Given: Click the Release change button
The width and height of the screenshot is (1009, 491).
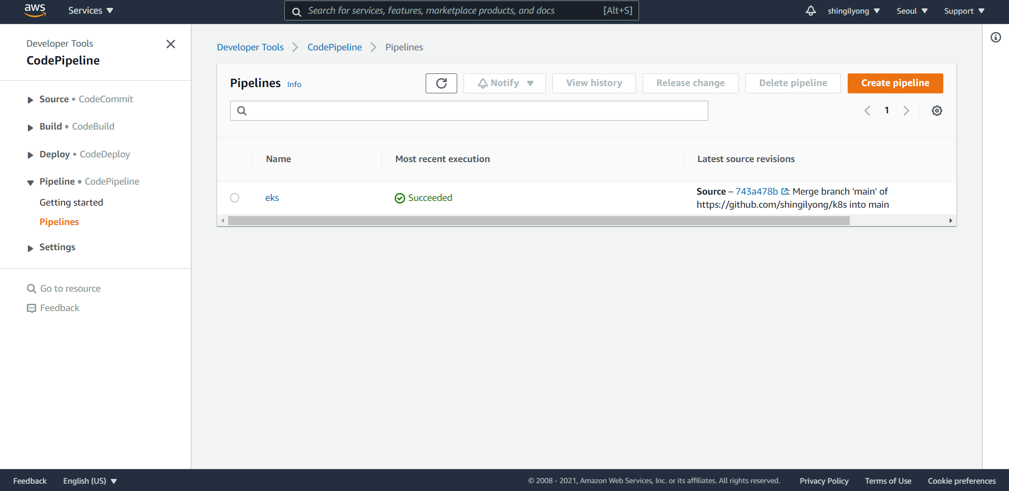Looking at the screenshot, I should 691,83.
